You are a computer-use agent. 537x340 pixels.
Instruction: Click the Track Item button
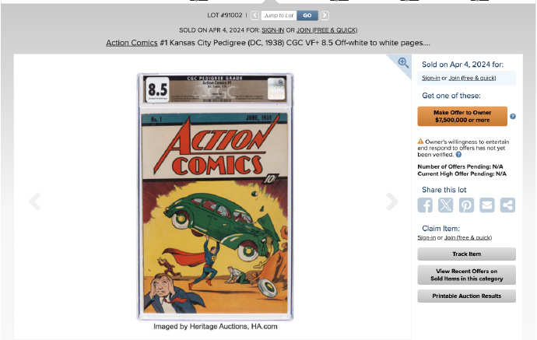coord(466,254)
